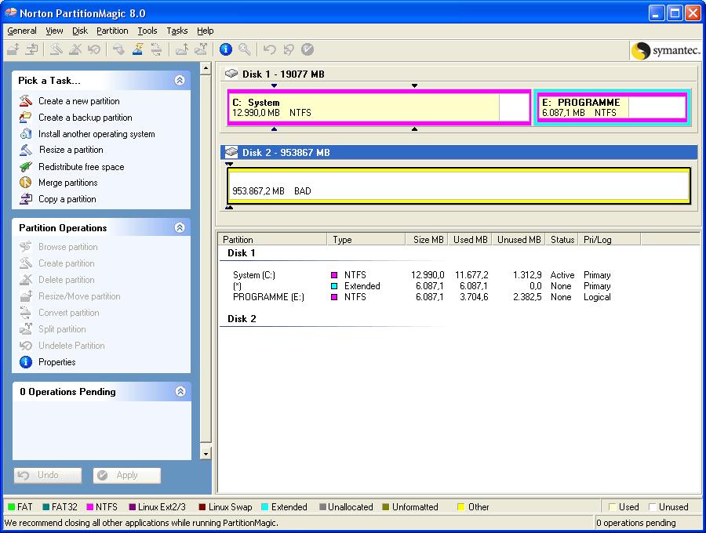Screen dimensions: 706x533
Task: Select the 953.867,2 MB BAD partition bar
Action: [459, 186]
